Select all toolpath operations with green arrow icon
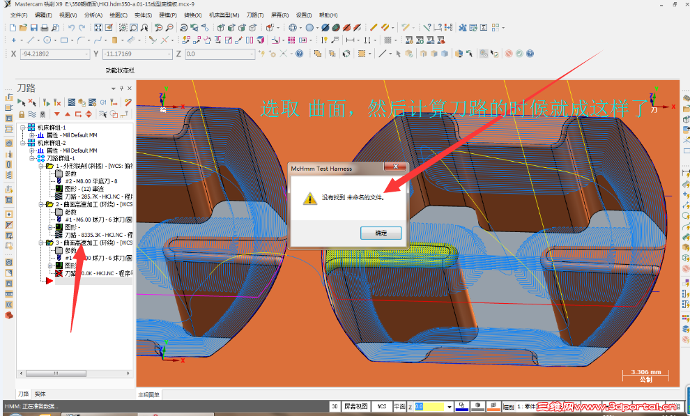The height and width of the screenshot is (416, 690). click(21, 102)
